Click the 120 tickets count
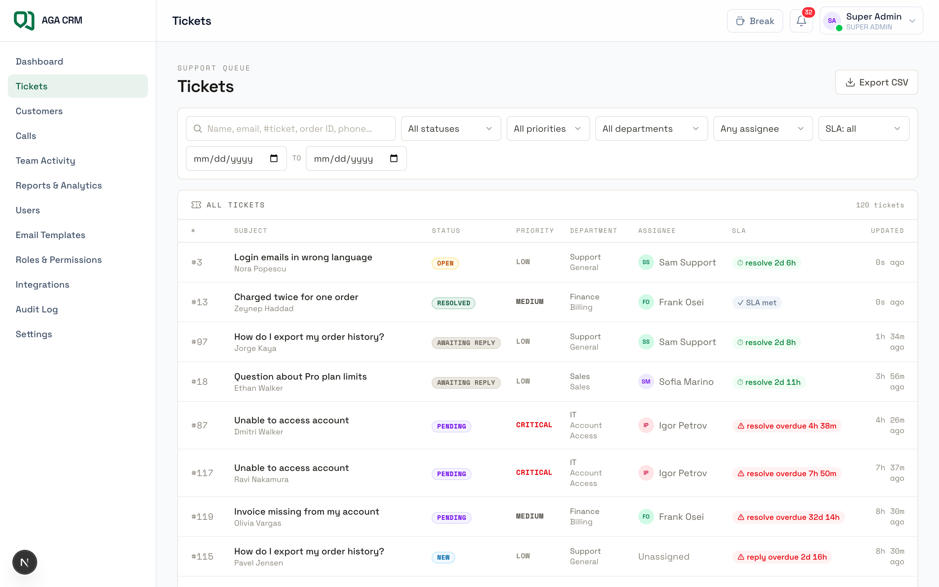Screen dimensions: 939x587 (880, 205)
